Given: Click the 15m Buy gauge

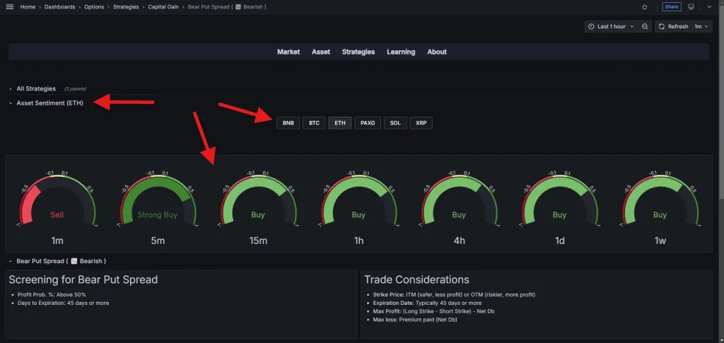Looking at the screenshot, I should click(x=258, y=203).
